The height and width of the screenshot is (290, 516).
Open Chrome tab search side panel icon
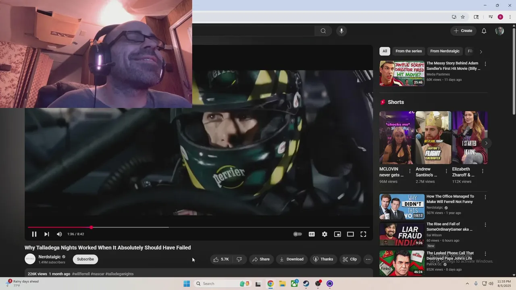476,17
